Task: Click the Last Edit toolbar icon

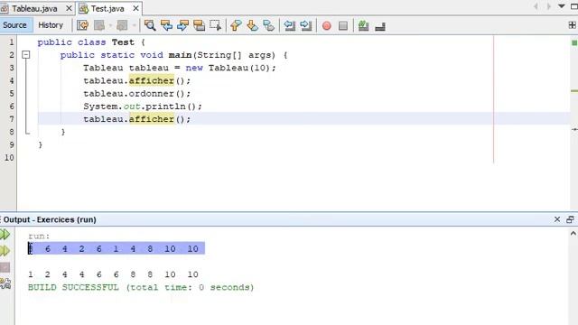Action: pyautogui.click(x=82, y=25)
